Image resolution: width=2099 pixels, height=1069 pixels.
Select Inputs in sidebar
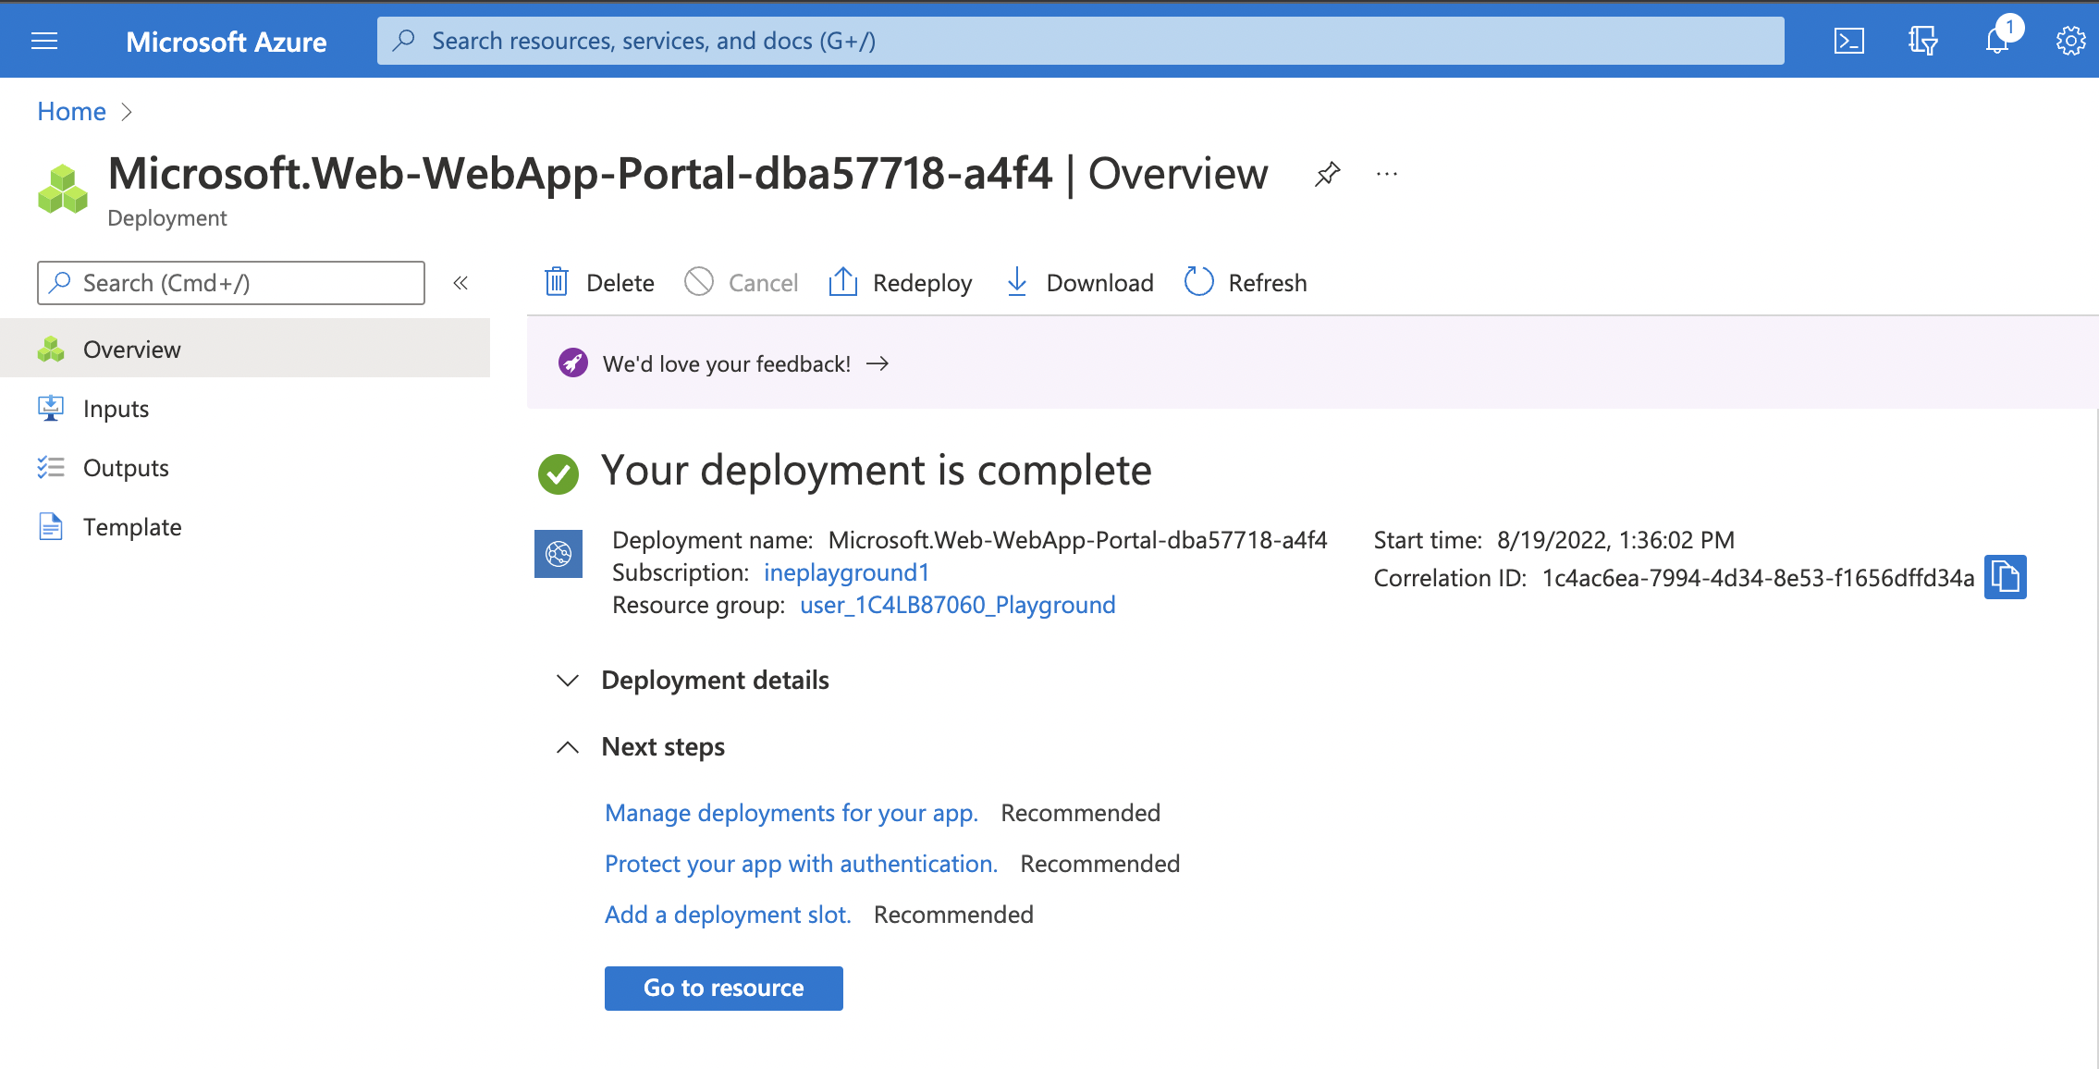pos(116,409)
